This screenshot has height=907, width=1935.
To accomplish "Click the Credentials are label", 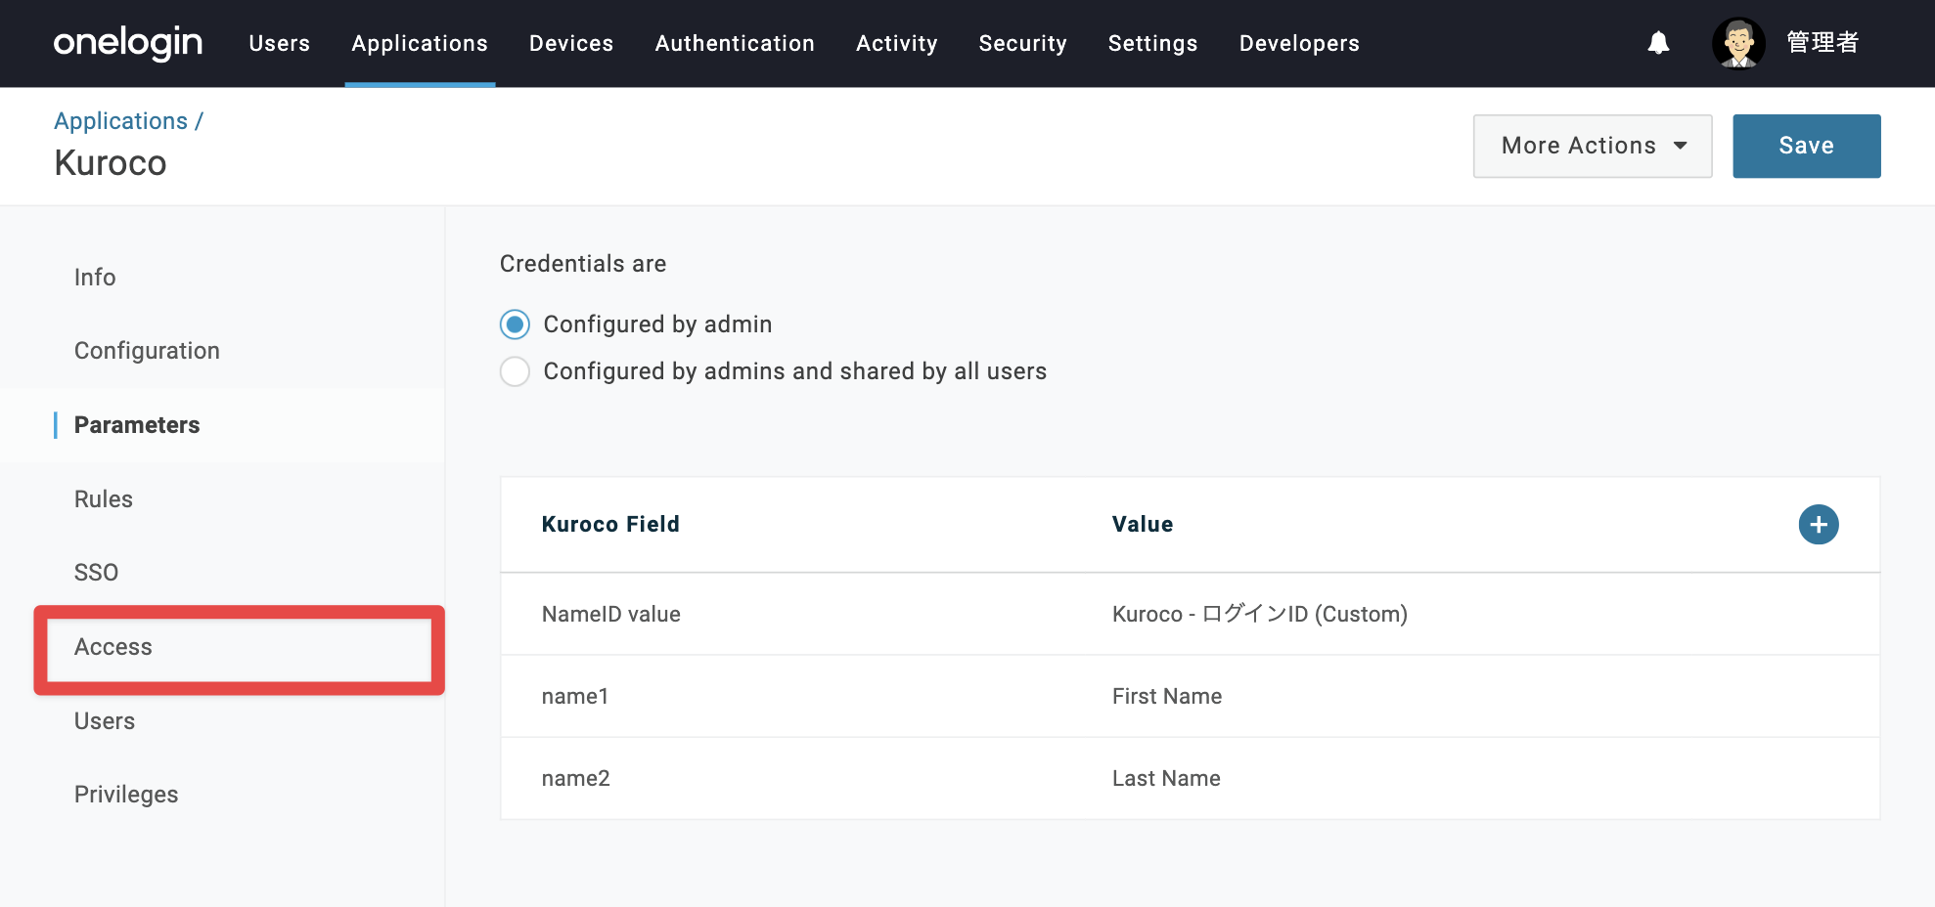I will [x=583, y=264].
